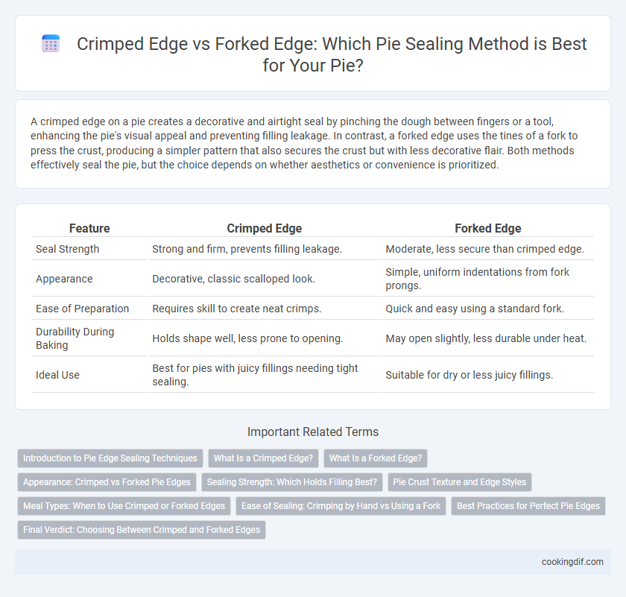
Task: Click Sealing Strength: Which Holds Filling Best?
Action: click(292, 482)
